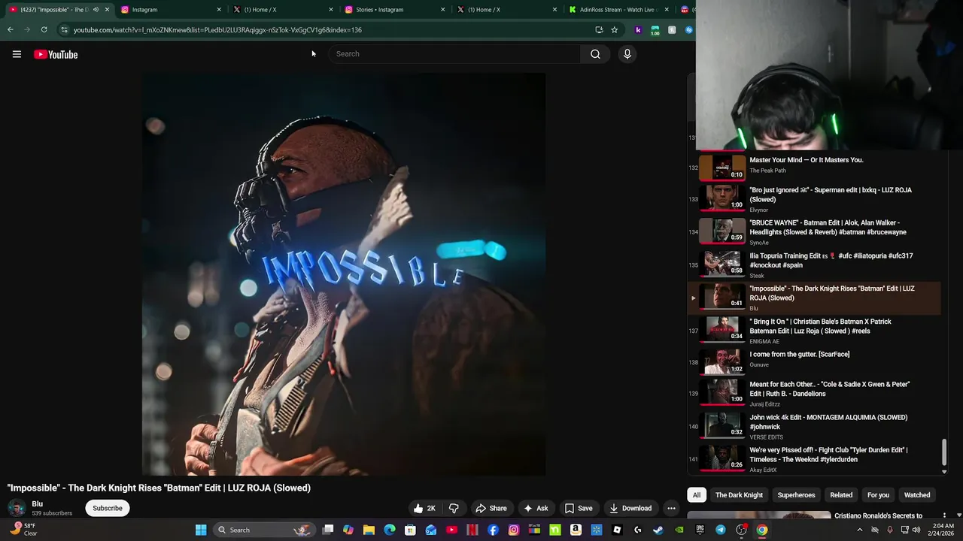Reload the page with the refresh icon
The height and width of the screenshot is (541, 963).
pos(44,30)
